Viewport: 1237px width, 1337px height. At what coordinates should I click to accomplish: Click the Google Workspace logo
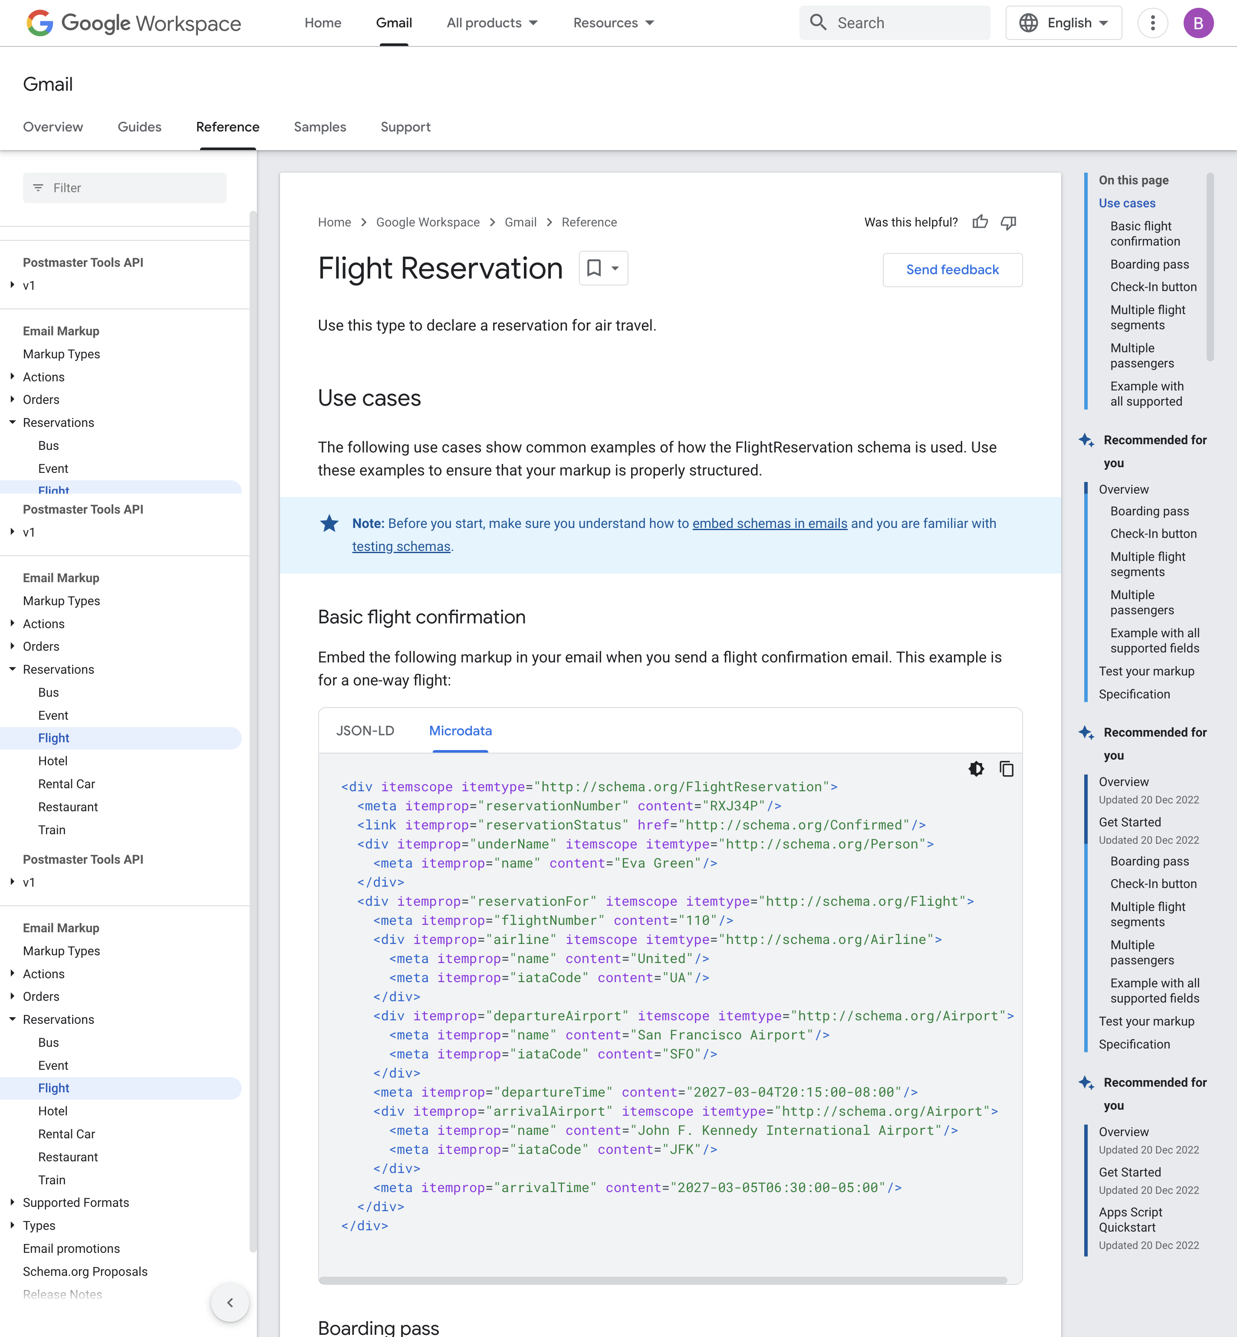(134, 23)
